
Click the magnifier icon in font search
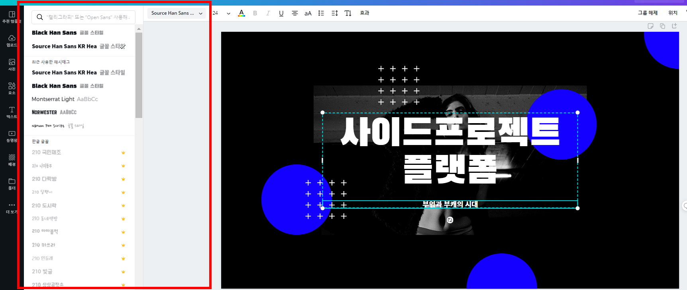click(x=40, y=17)
